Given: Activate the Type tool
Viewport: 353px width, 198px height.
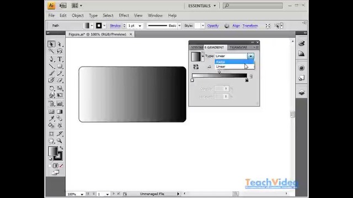Looking at the screenshot, I should (x=60, y=59).
